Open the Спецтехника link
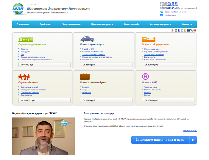The width and height of the screenshot is (209, 160). [88, 60]
